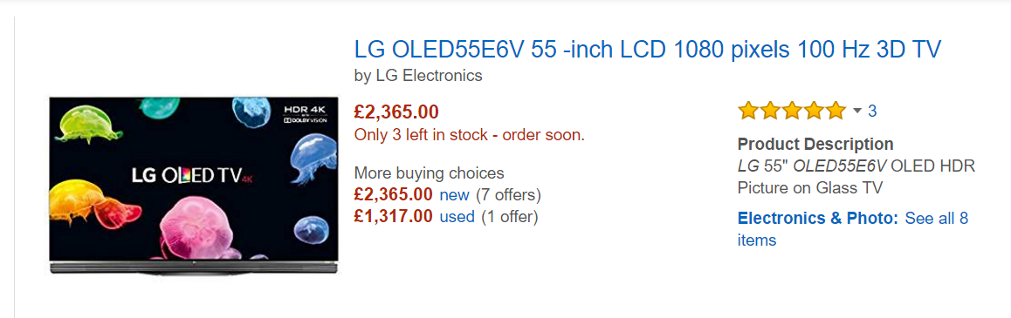View the 'new' offers link
Viewport: 1011px width, 318px height.
click(454, 194)
